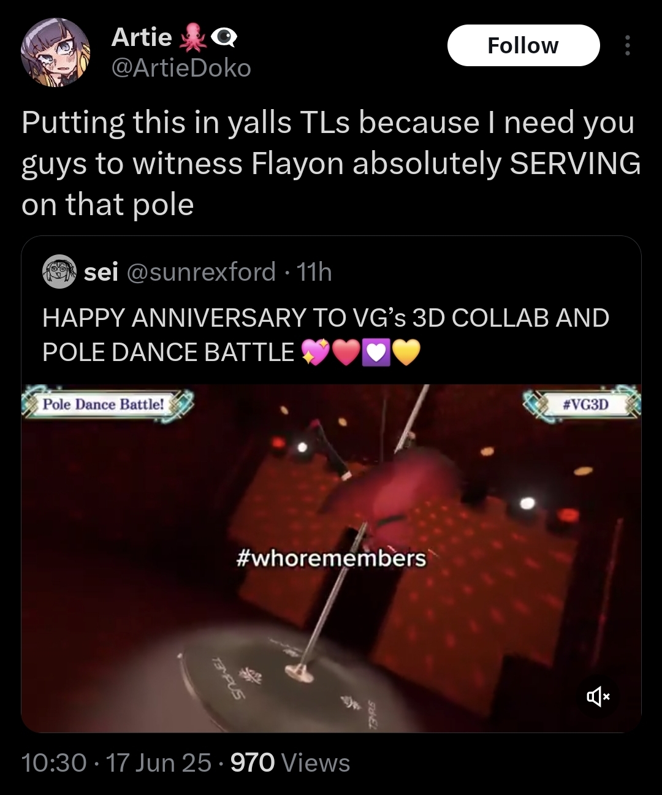Click the eye badge next to Artie's name

pyautogui.click(x=224, y=38)
